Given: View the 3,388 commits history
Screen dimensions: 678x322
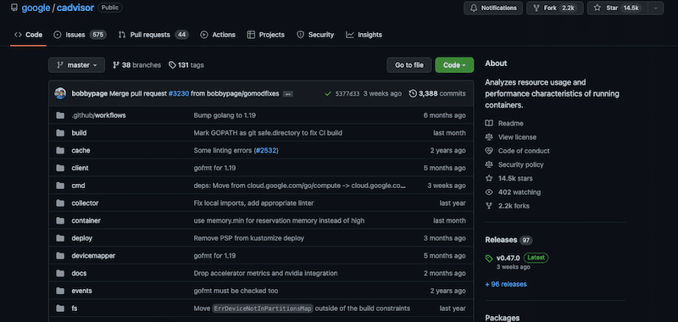Looking at the screenshot, I should click(437, 93).
